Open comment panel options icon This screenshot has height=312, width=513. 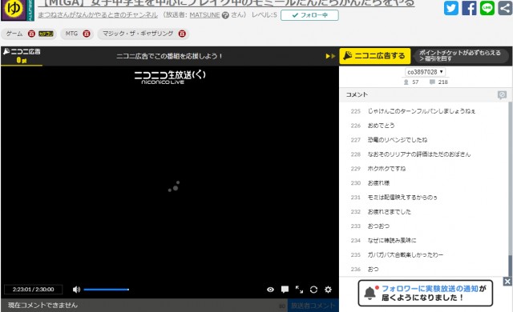(502, 94)
